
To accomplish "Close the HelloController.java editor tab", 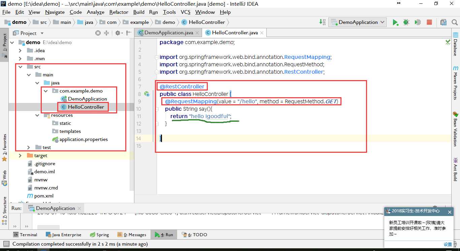I will (x=262, y=33).
